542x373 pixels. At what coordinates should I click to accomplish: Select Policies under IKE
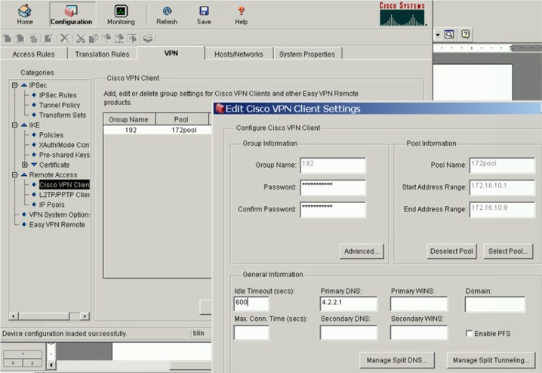click(51, 135)
